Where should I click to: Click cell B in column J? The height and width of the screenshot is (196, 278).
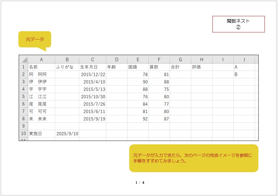(244, 74)
